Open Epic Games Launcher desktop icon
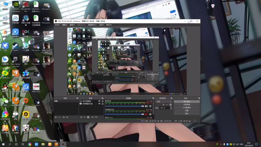 point(15,62)
